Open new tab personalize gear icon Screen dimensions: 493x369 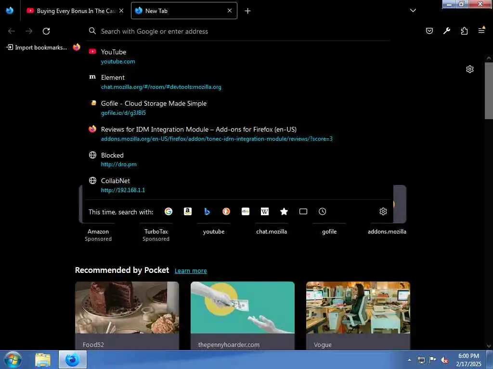click(470, 69)
